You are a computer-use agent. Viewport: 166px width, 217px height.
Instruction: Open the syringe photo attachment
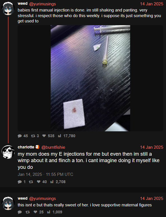(90, 78)
